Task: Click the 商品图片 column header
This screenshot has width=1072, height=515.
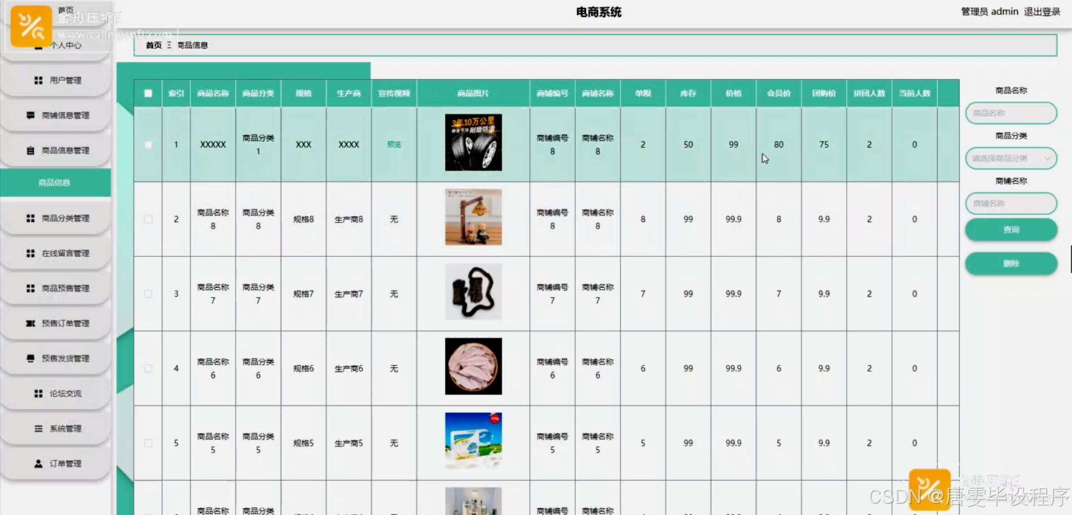Action: (x=473, y=93)
